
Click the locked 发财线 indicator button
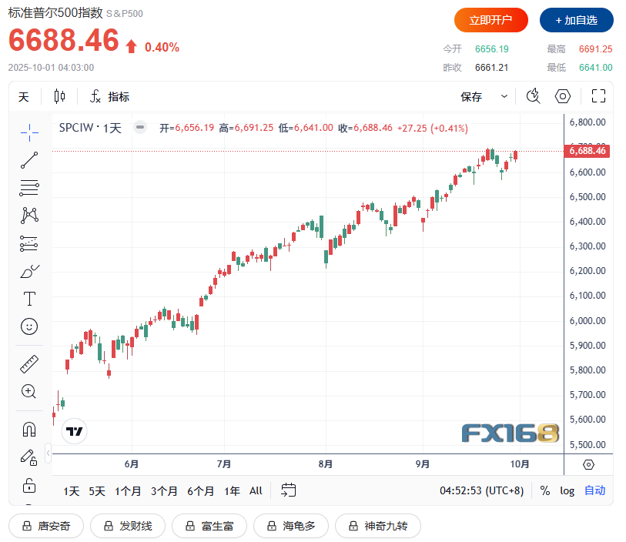coord(128,526)
